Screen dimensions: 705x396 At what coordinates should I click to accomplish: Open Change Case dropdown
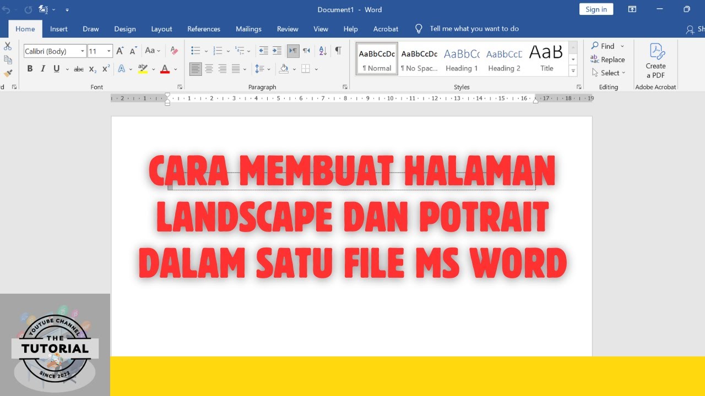point(153,51)
